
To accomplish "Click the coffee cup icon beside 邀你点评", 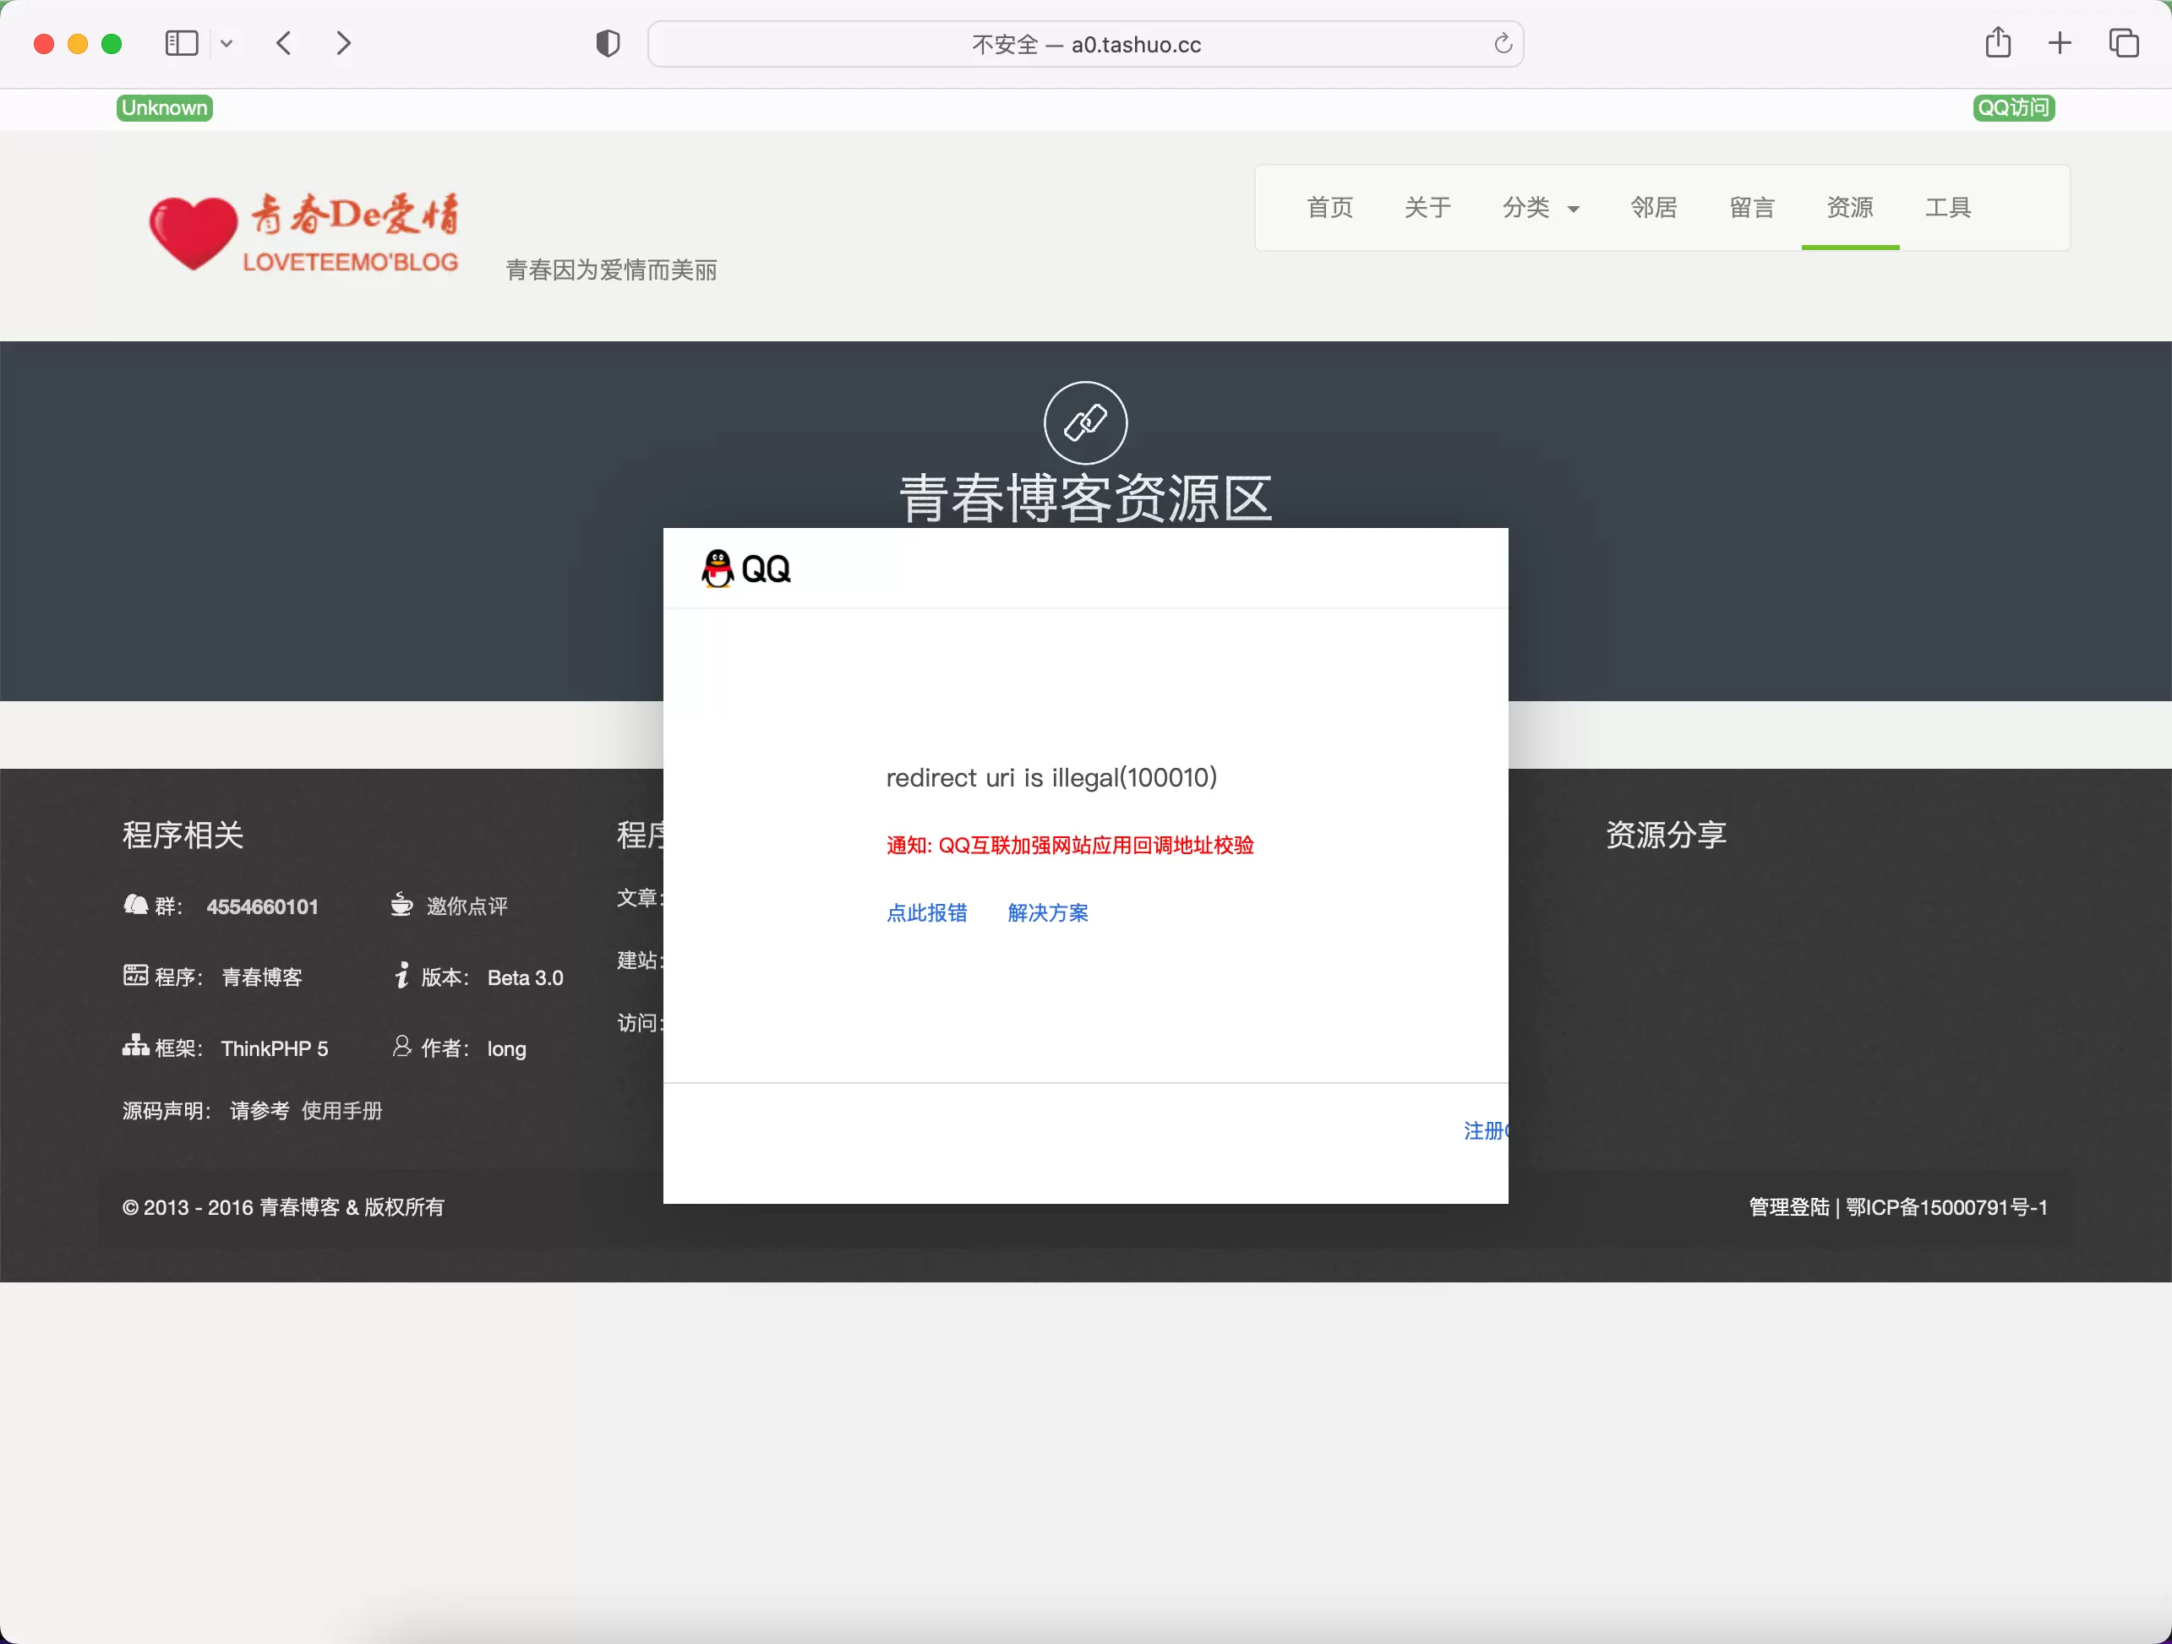I will [x=401, y=904].
